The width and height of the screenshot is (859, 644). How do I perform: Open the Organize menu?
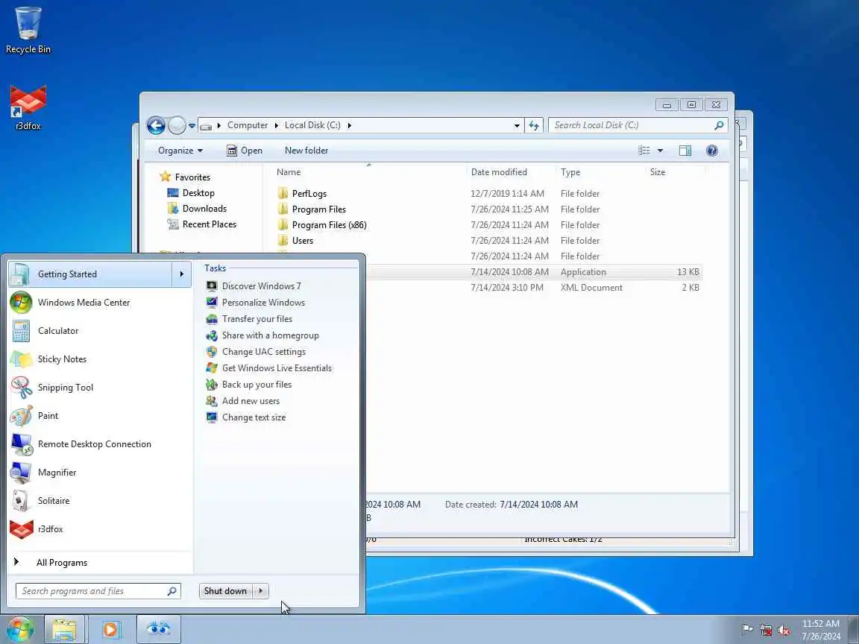click(180, 151)
